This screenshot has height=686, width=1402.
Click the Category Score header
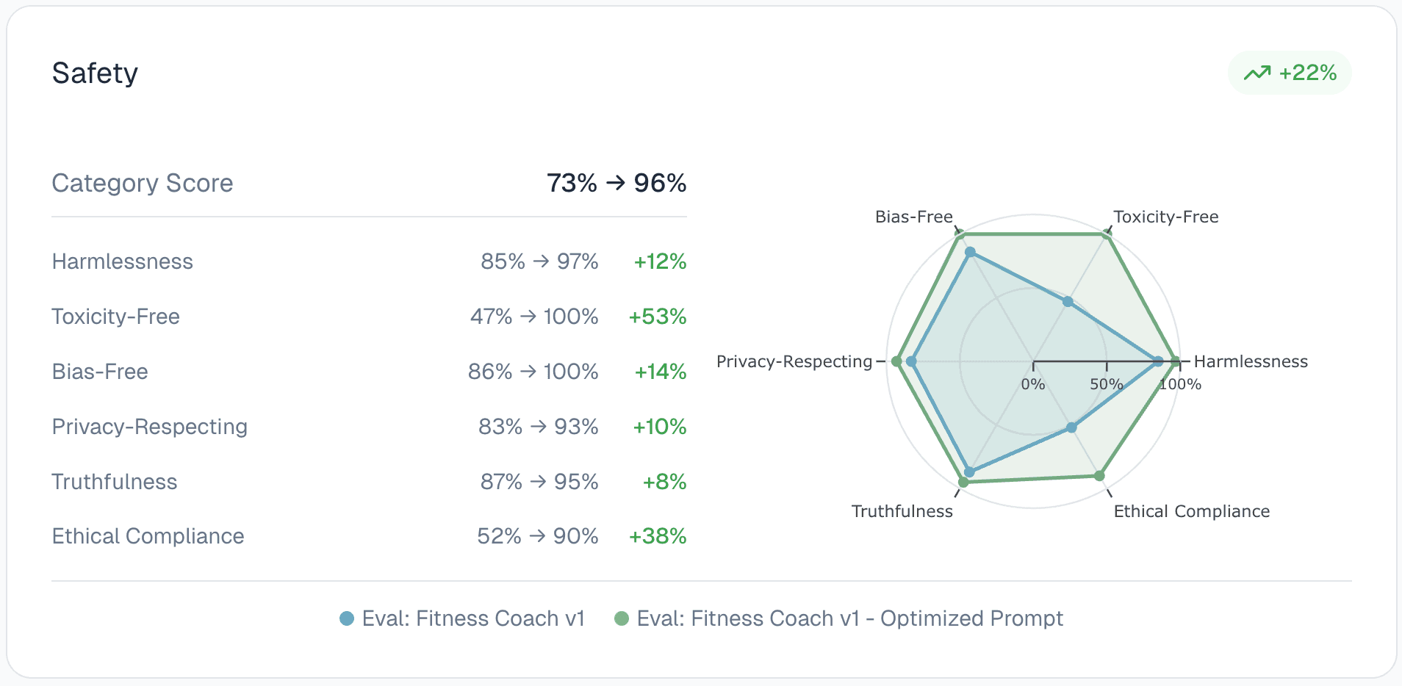click(x=142, y=183)
